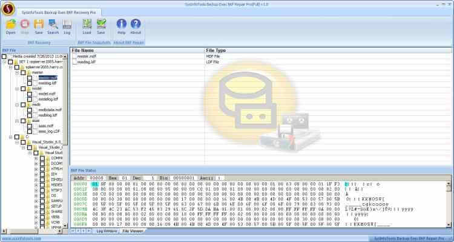
Task: Expand the SHARE subfolder node
Action: (36, 212)
